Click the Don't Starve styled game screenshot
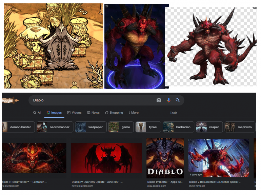The image size is (261, 195). pyautogui.click(x=54, y=46)
